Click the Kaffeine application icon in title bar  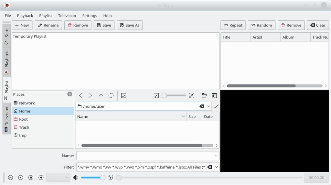pos(7,5)
